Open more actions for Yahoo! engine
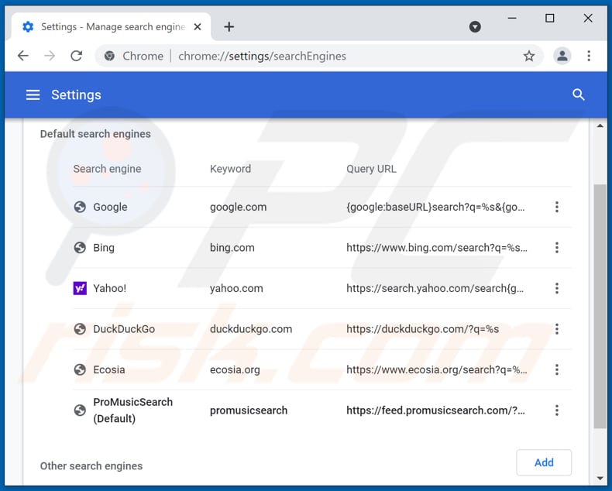Viewport: 612px width, 491px height. [556, 288]
